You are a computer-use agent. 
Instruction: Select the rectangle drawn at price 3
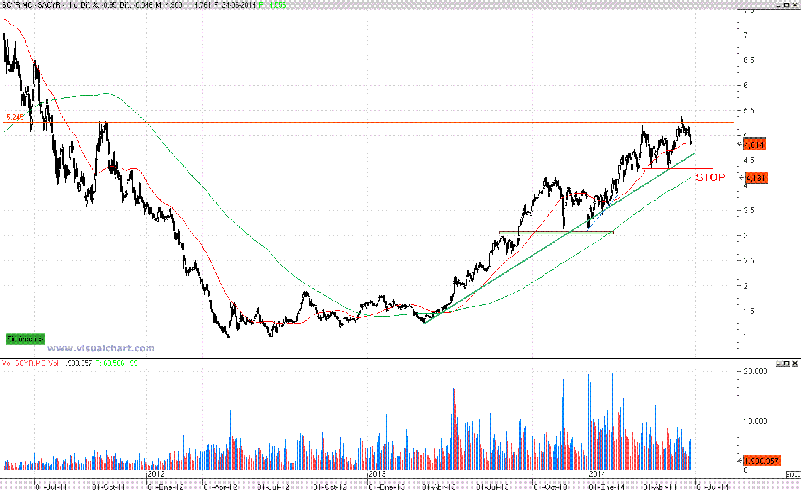pyautogui.click(x=556, y=233)
